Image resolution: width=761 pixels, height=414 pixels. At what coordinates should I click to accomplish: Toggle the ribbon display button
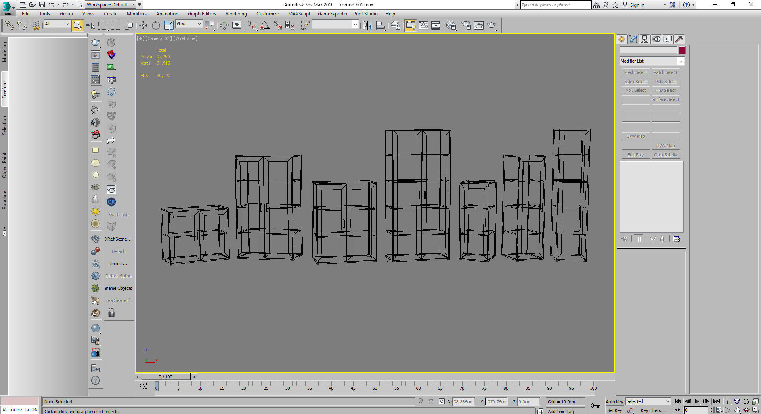coord(410,25)
